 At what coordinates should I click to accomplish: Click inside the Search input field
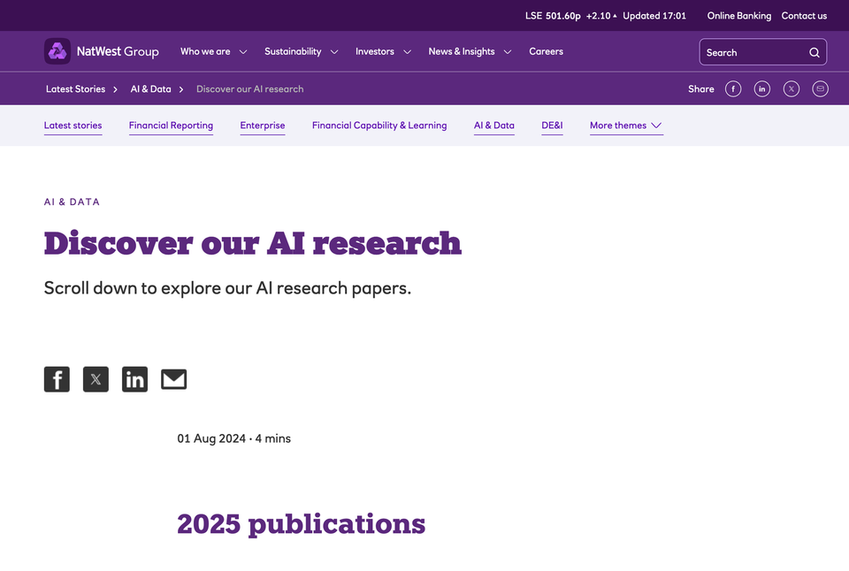click(752, 52)
